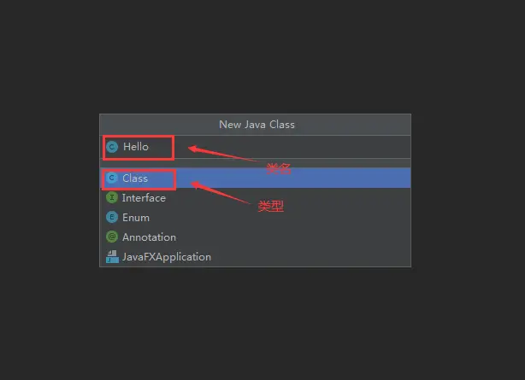The width and height of the screenshot is (525, 380).
Task: Click the red arrow pointing at Hello
Action: [x=222, y=154]
